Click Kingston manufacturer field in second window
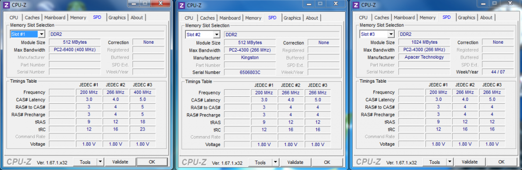This screenshot has height=170, width=522. 250,58
